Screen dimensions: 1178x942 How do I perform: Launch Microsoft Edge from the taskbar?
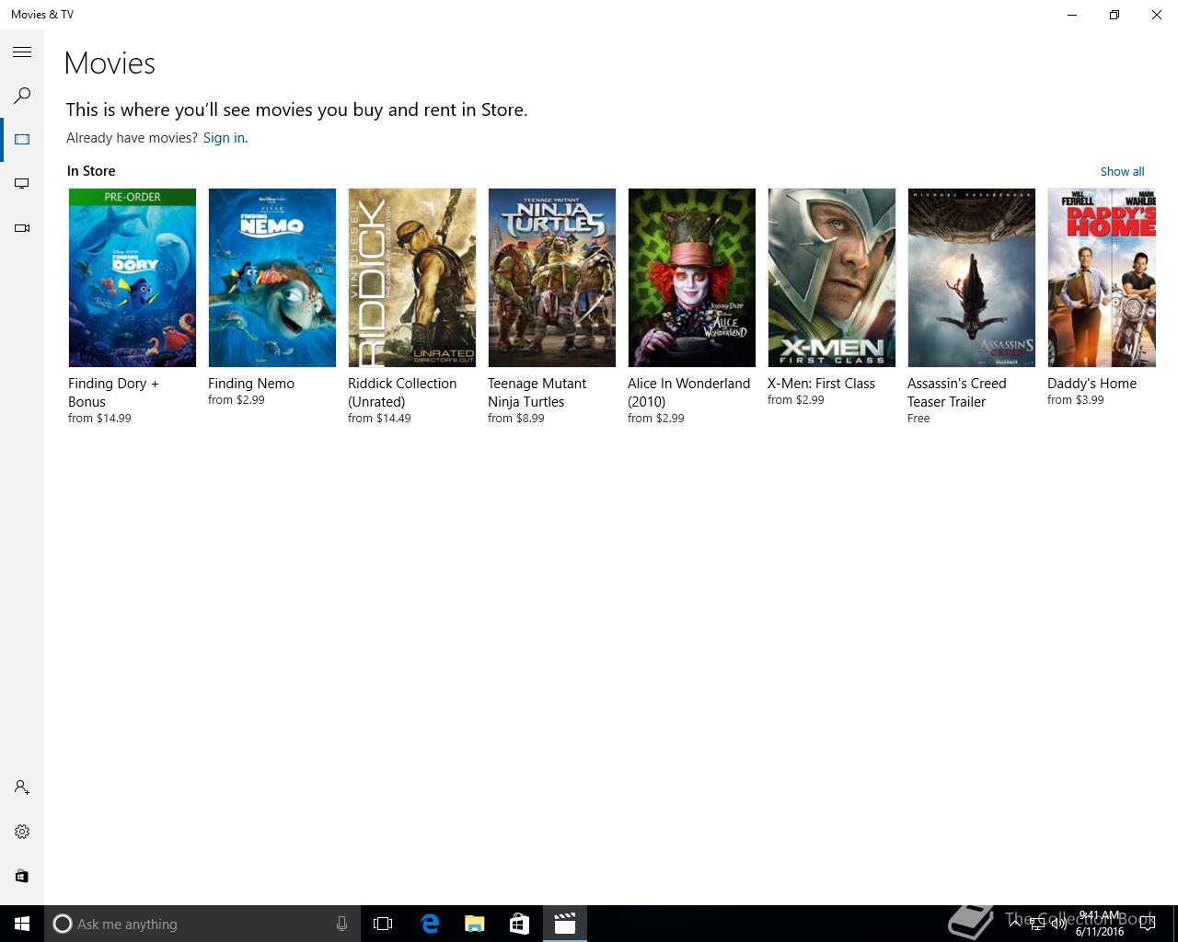[430, 924]
